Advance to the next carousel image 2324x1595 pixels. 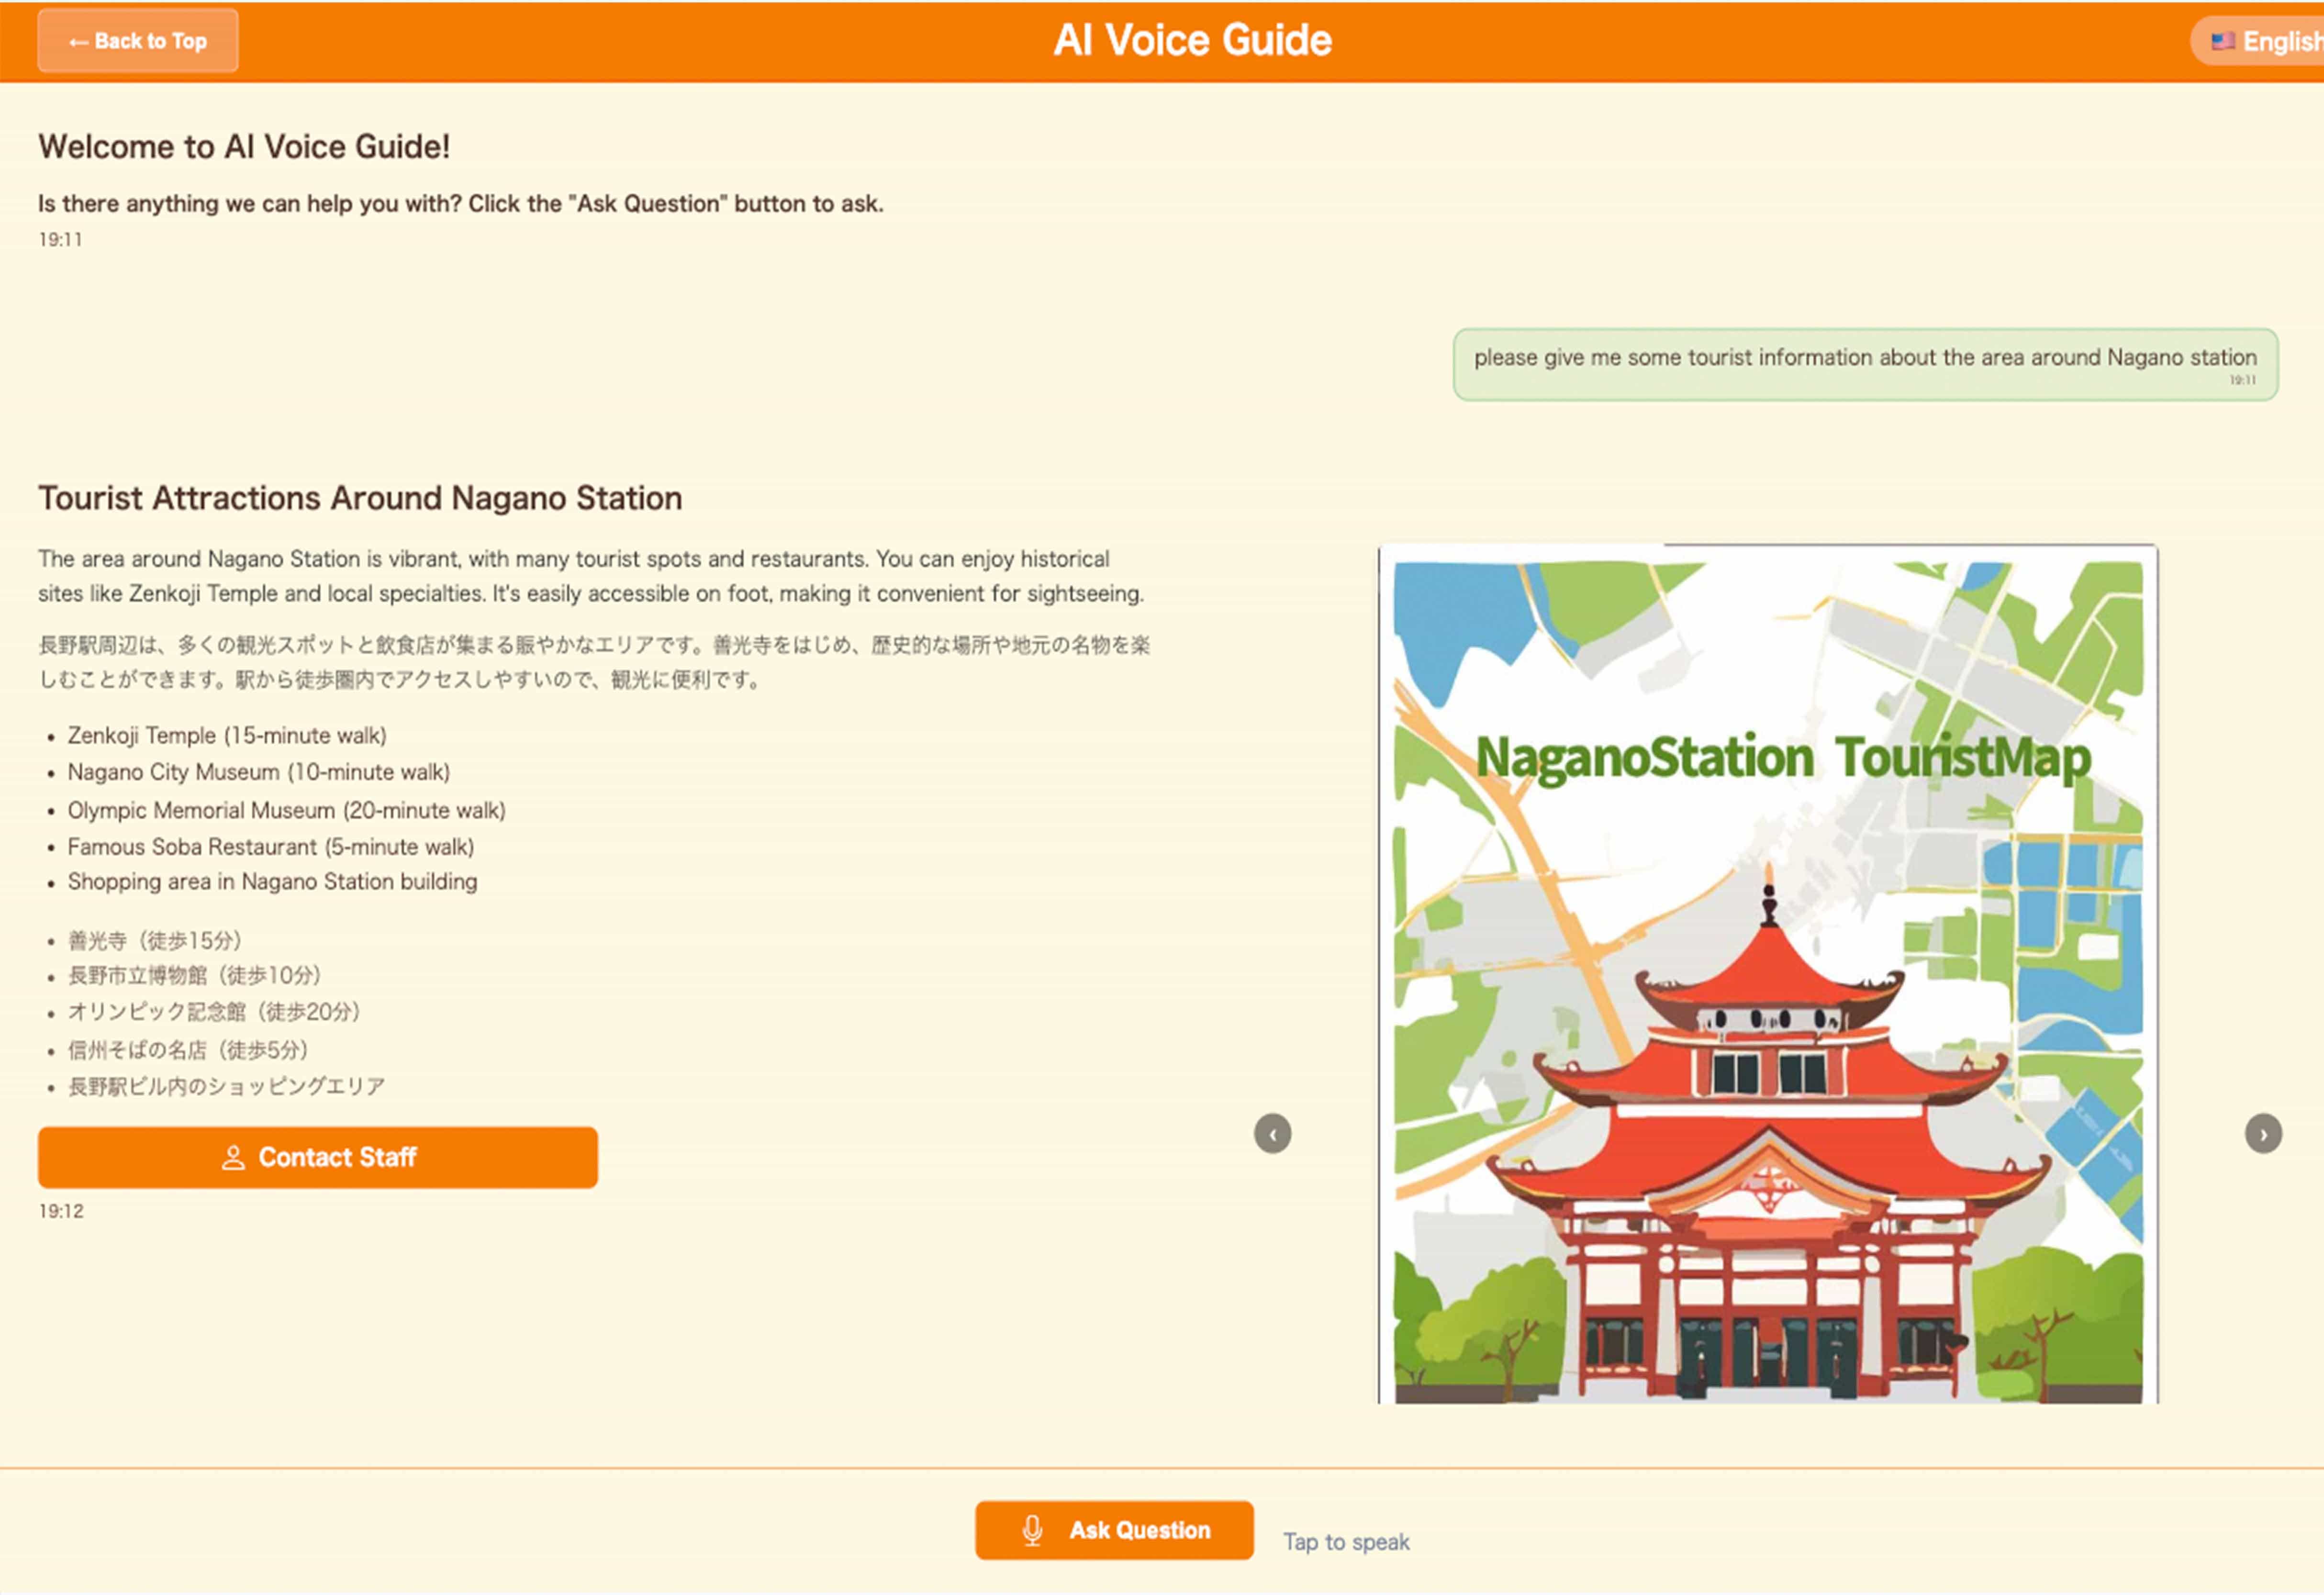[2263, 1134]
